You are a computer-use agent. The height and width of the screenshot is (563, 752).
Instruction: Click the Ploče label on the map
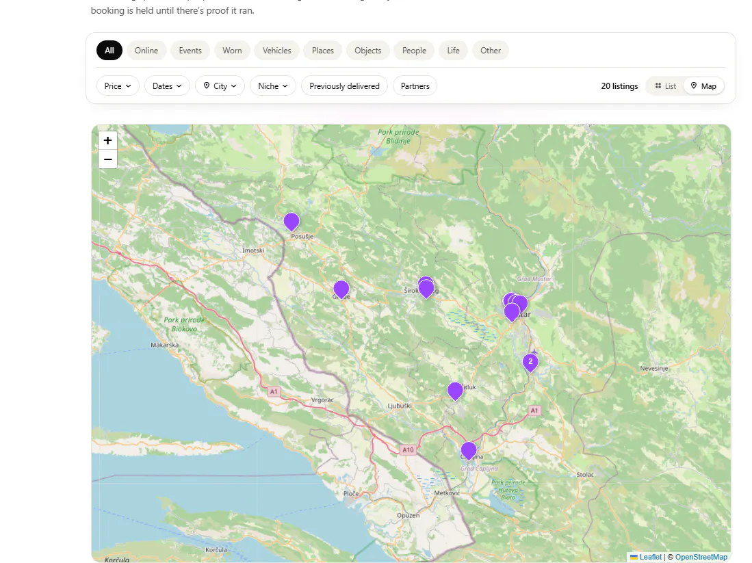pos(351,493)
